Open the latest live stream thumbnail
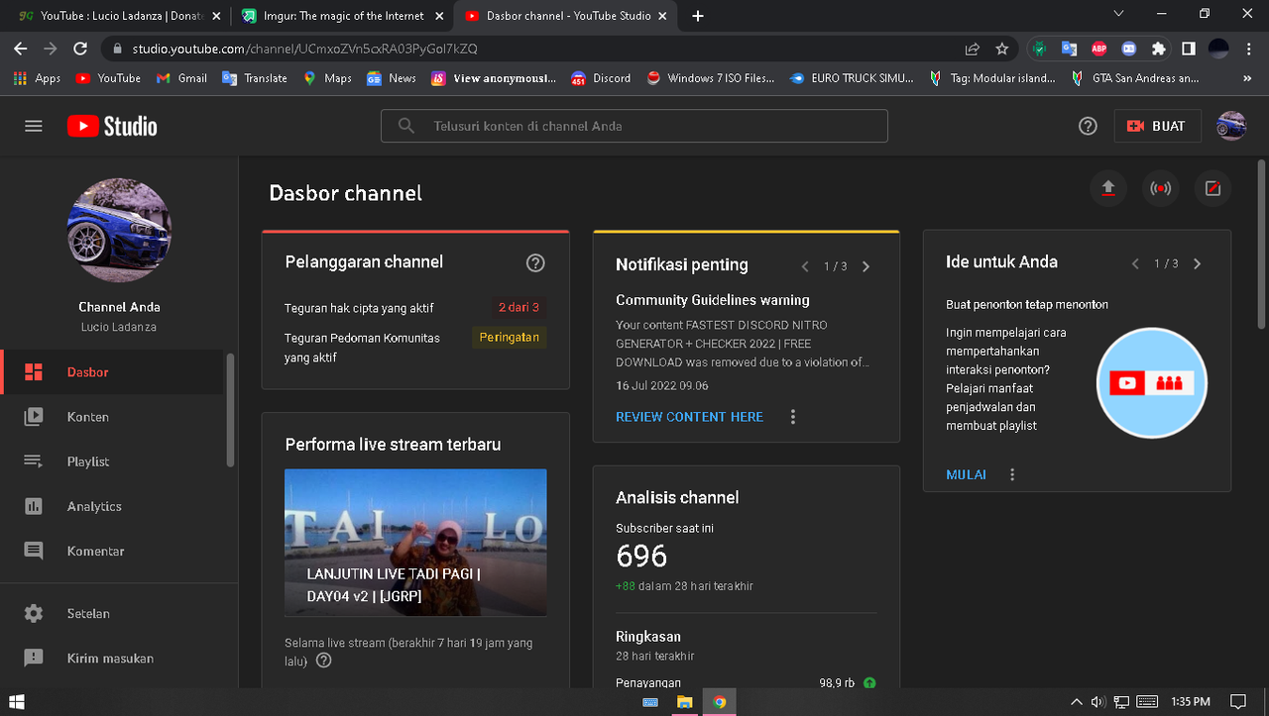1269x716 pixels. 415,543
